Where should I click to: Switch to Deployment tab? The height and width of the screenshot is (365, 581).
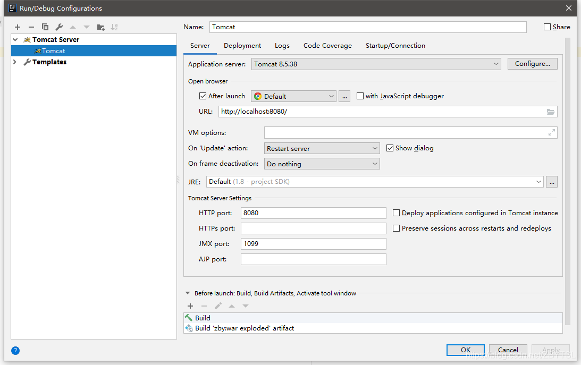[x=242, y=46]
